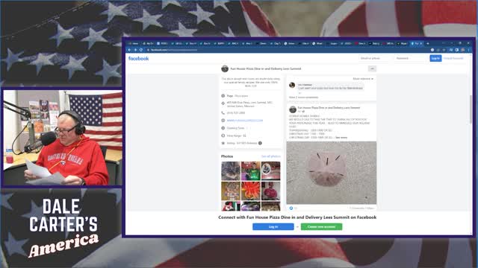The image size is (478, 268).
Task: Switch to the leftmost browser tab
Action: (x=134, y=43)
